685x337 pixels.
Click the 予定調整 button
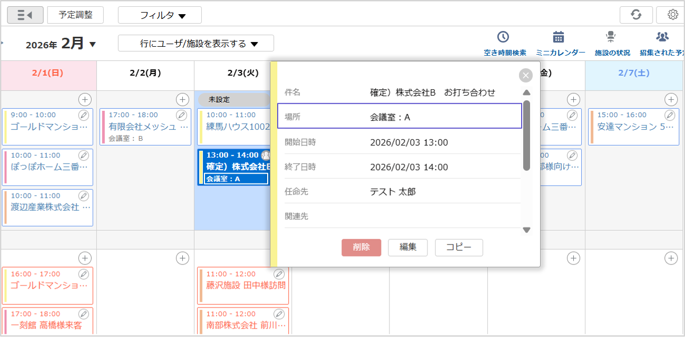[x=75, y=15]
